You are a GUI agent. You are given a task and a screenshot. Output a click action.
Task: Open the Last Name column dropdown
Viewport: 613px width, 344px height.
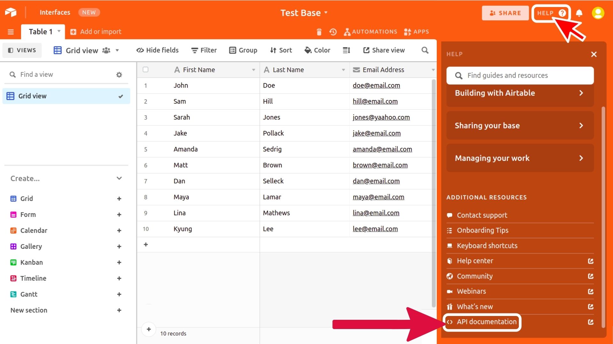[x=344, y=70]
